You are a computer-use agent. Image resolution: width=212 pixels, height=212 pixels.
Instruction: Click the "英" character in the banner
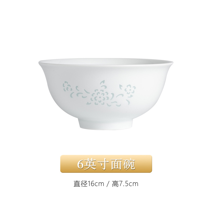click(90, 164)
